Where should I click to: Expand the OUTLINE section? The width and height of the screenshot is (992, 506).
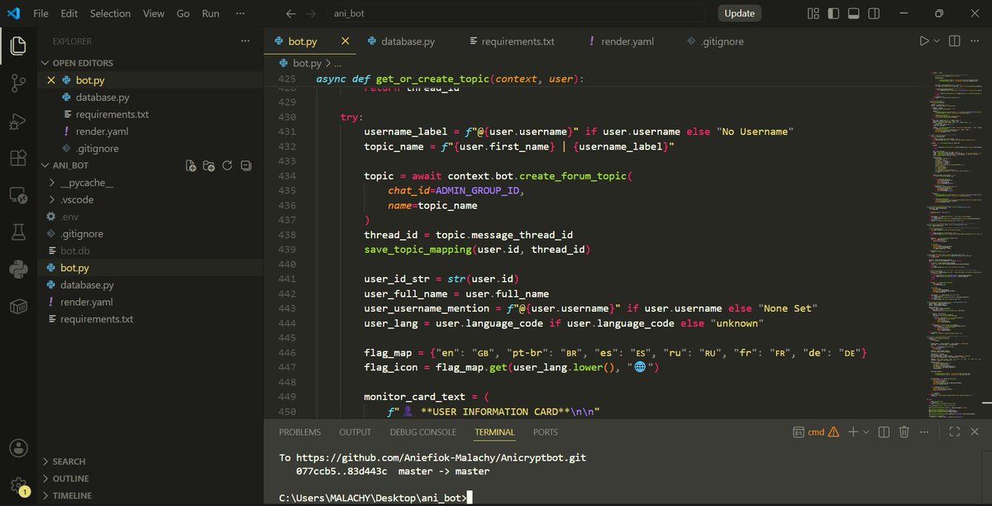point(69,479)
